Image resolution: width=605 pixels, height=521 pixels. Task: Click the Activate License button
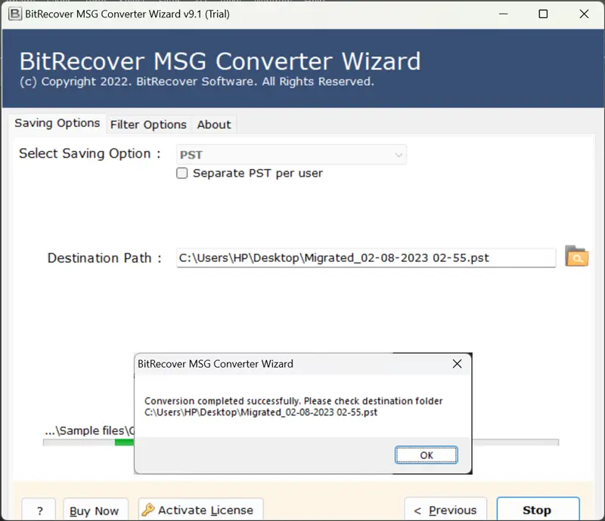click(200, 510)
